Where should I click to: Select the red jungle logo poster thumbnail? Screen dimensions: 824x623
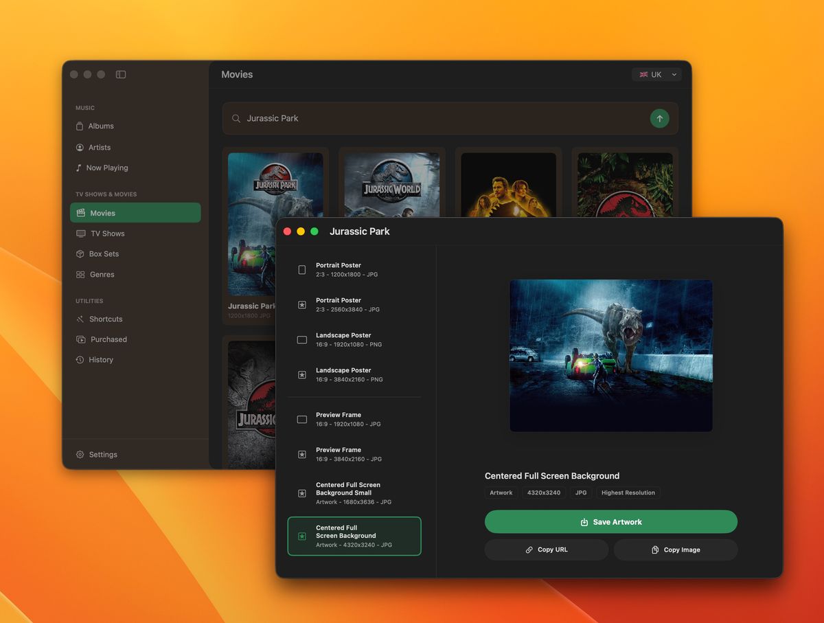625,184
